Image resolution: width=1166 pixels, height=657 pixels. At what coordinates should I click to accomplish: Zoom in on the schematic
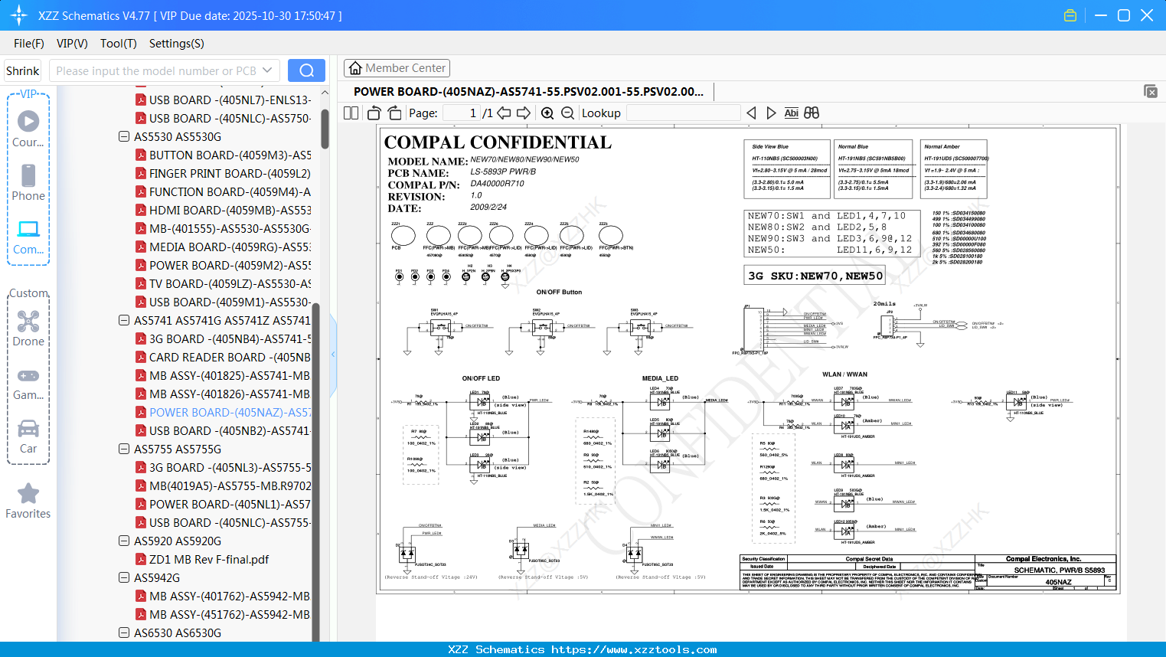[547, 113]
